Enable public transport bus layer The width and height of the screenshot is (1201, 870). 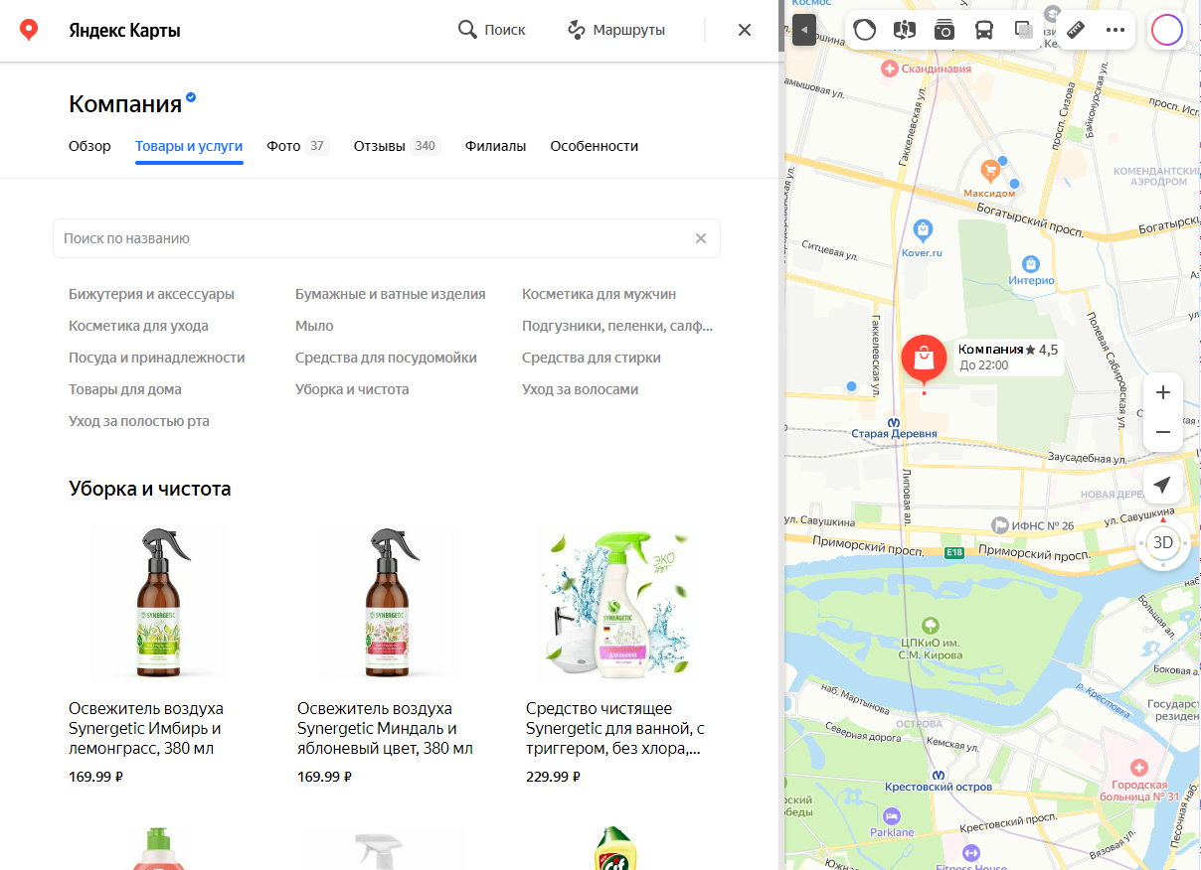pyautogui.click(x=984, y=30)
